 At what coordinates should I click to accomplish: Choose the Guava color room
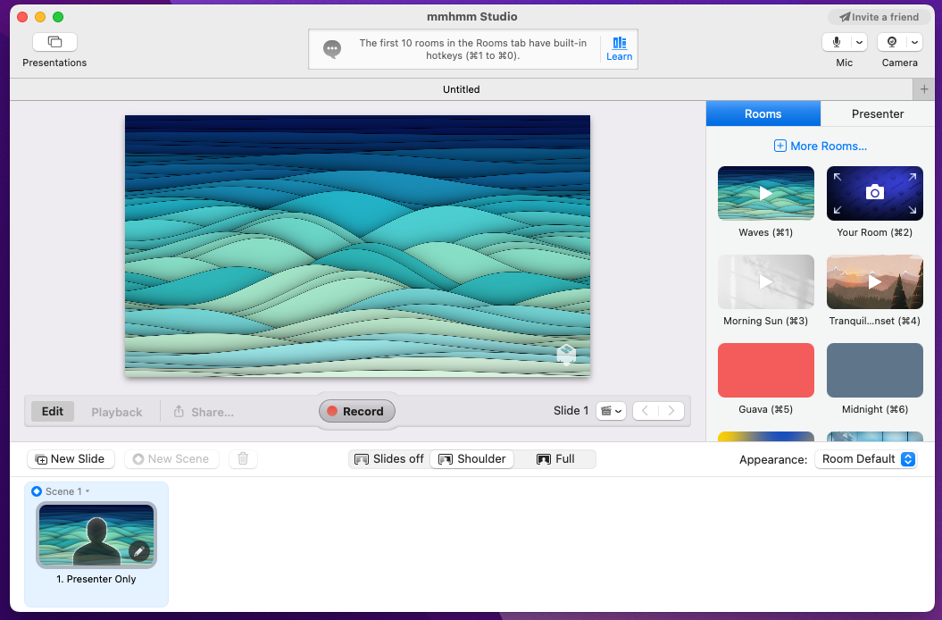click(765, 370)
